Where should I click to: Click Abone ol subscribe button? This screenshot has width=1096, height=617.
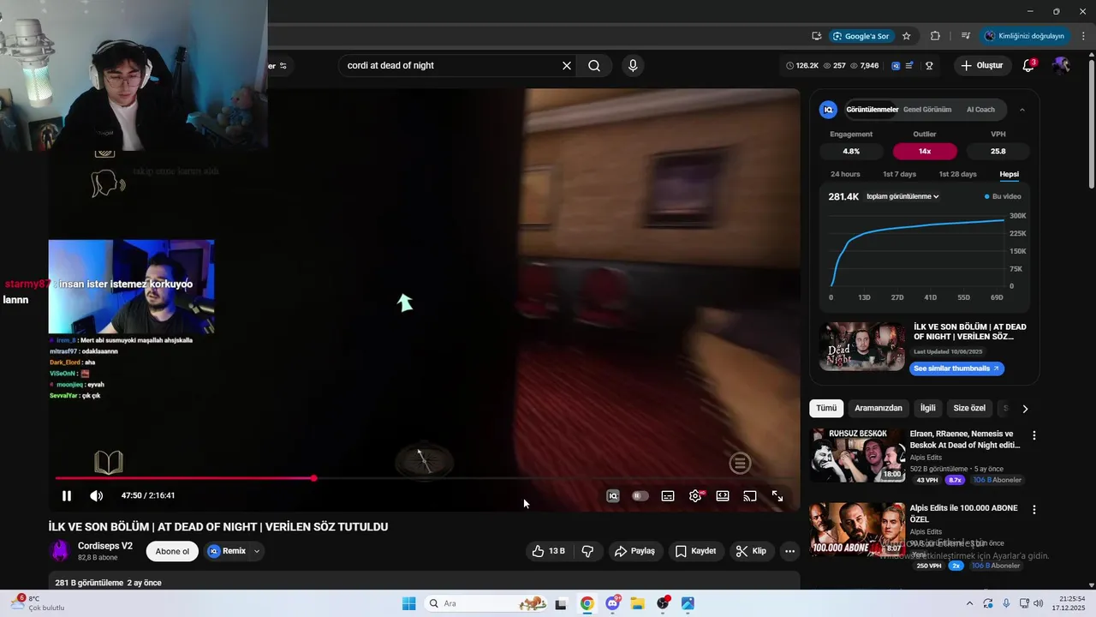pyautogui.click(x=172, y=551)
